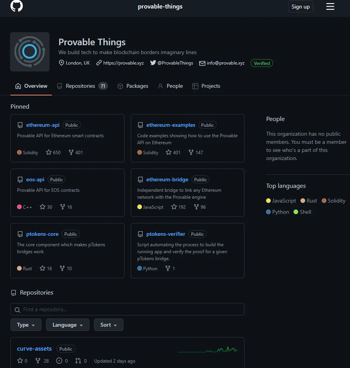The width and height of the screenshot is (350, 368).
Task: Filter by Python in Top languages
Action: 277,212
